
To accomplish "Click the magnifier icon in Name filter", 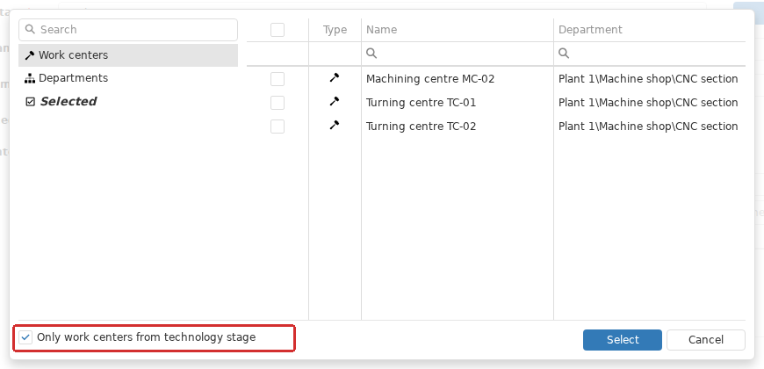I will coord(371,53).
